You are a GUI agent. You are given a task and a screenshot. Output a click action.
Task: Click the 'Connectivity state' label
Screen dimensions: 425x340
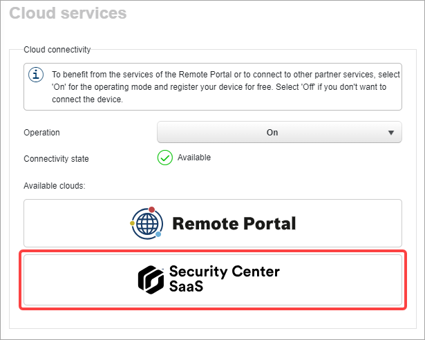[56, 159]
